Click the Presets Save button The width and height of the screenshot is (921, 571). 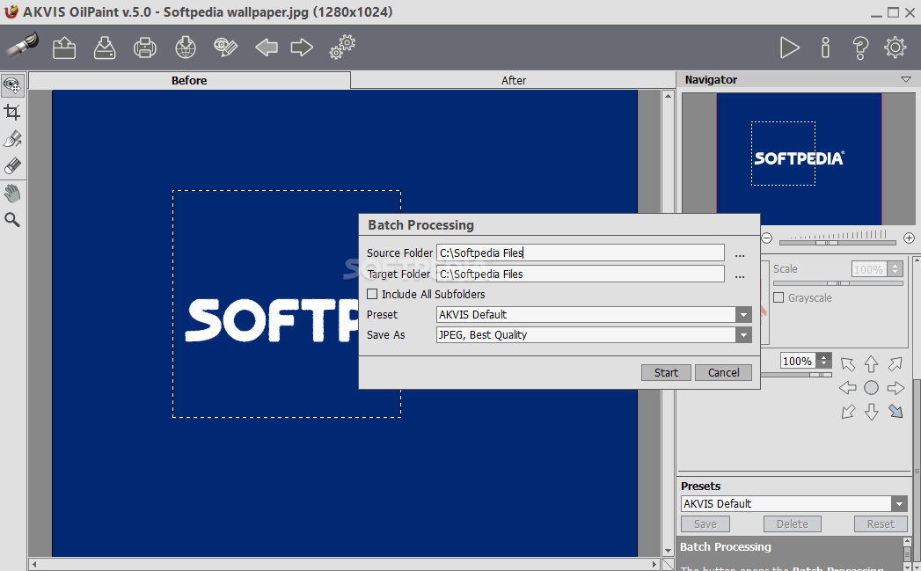[705, 524]
